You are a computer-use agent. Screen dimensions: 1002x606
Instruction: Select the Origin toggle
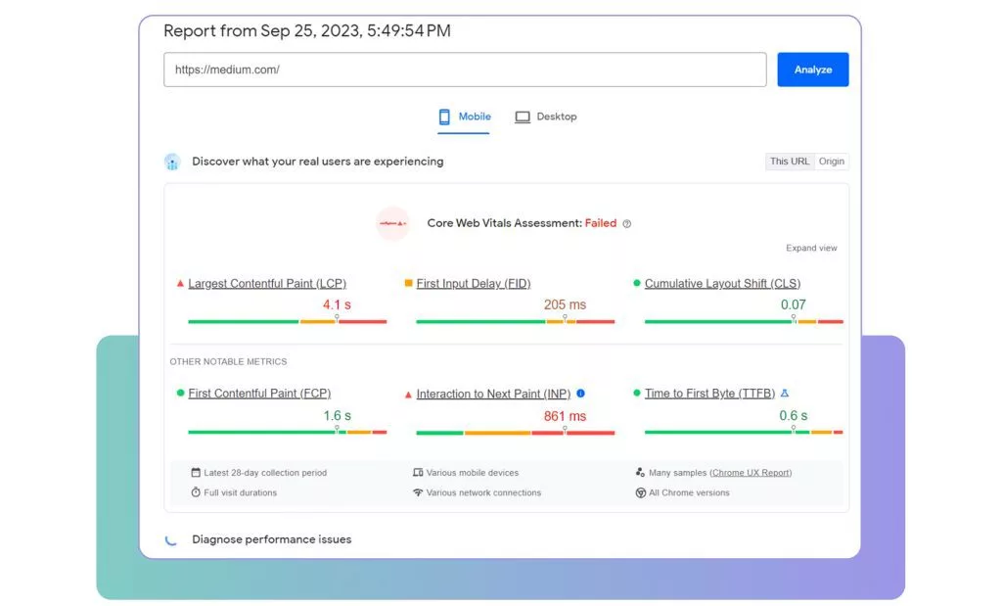coord(832,162)
